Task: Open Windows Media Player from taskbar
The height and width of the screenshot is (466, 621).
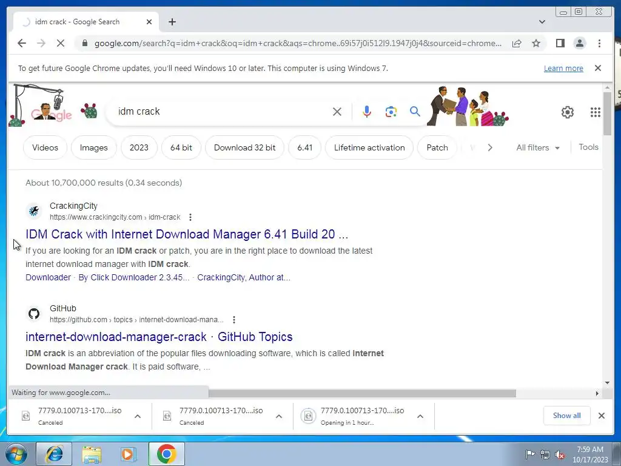Action: click(128, 454)
